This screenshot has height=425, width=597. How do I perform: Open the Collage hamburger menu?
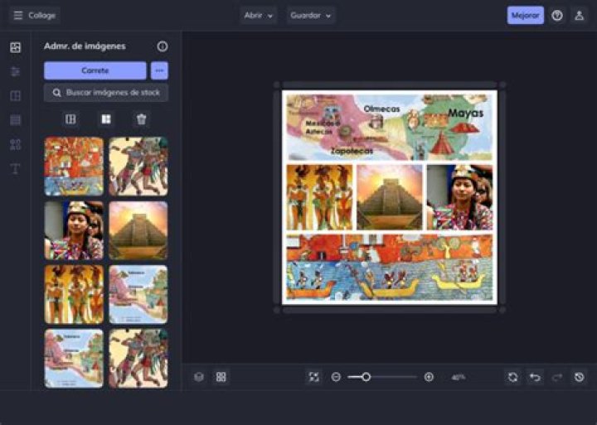click(x=34, y=15)
